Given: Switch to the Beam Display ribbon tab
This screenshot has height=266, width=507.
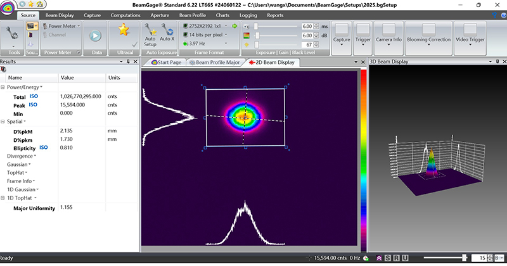Looking at the screenshot, I should (x=60, y=15).
